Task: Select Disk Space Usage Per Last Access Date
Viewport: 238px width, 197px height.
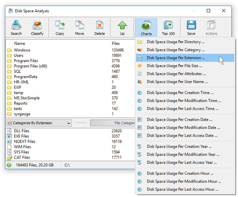Action: pos(185,136)
